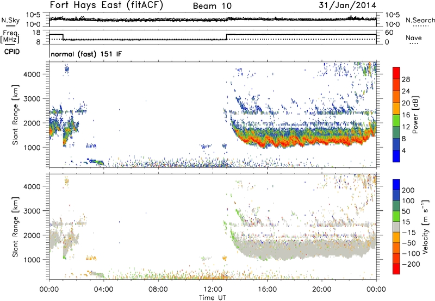The image size is (435, 301).
Task: Click the "4000" range tick in power panel
Action: click(x=32, y=74)
